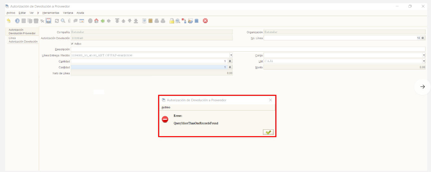
Task: Click the Línea Entrega / Recibo text box
Action: [x=150, y=55]
